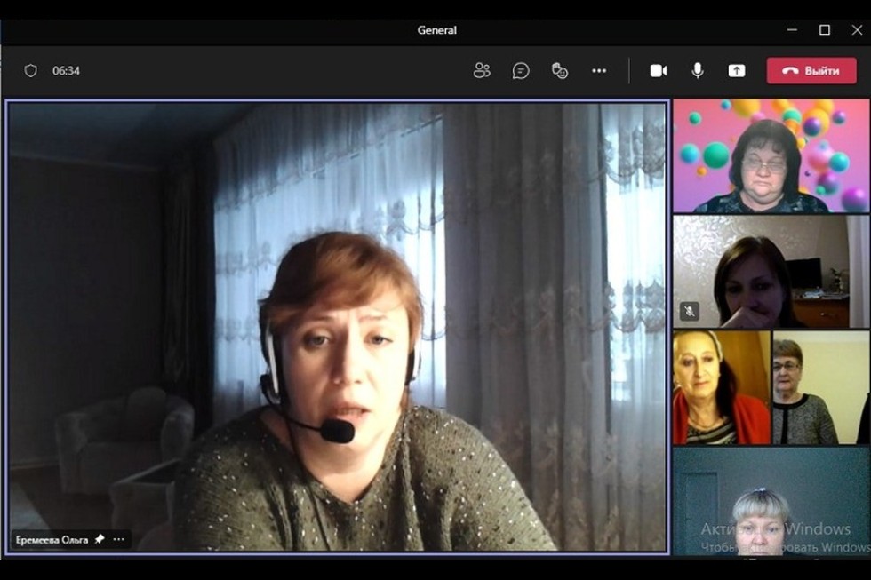This screenshot has height=580, width=871.
Task: Click the Еремеева Ольга name label
Action: [x=52, y=539]
